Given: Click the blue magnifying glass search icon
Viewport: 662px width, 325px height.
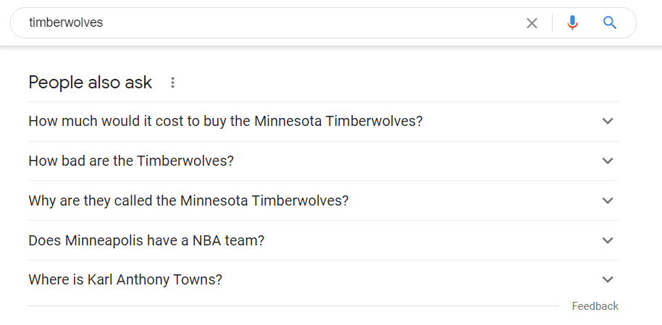Looking at the screenshot, I should [610, 23].
